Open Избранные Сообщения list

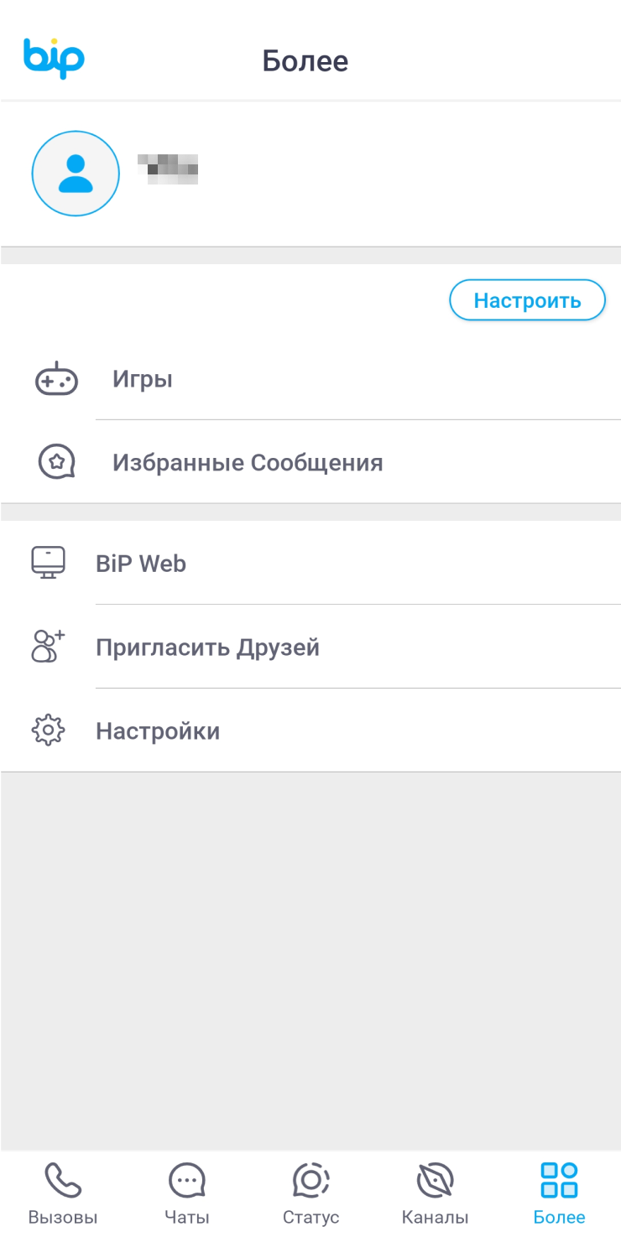(248, 462)
